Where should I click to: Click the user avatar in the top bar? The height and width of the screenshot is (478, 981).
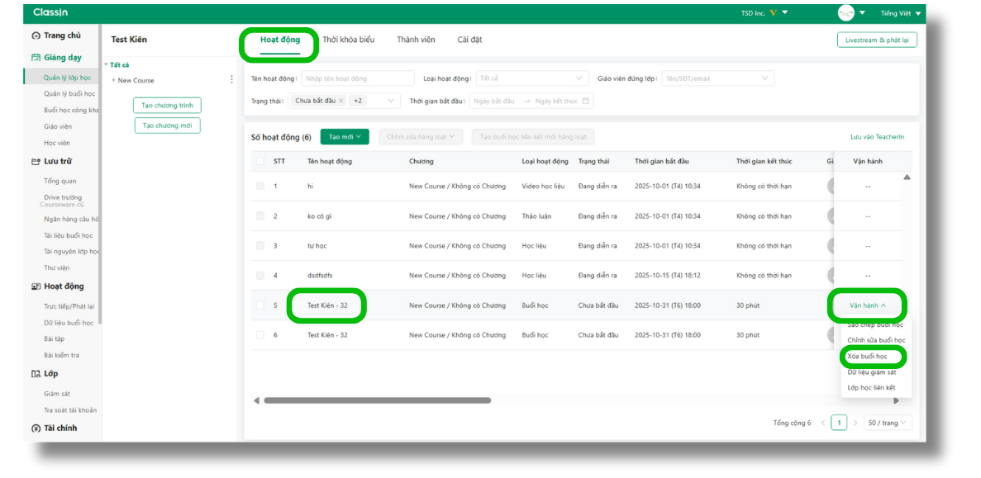pyautogui.click(x=845, y=13)
